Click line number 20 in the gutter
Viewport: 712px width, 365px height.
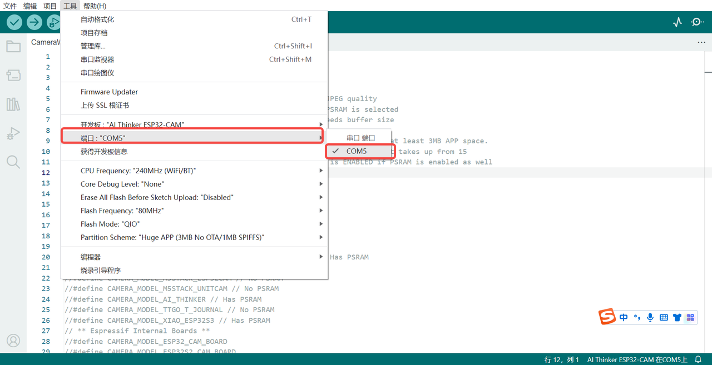coord(46,257)
